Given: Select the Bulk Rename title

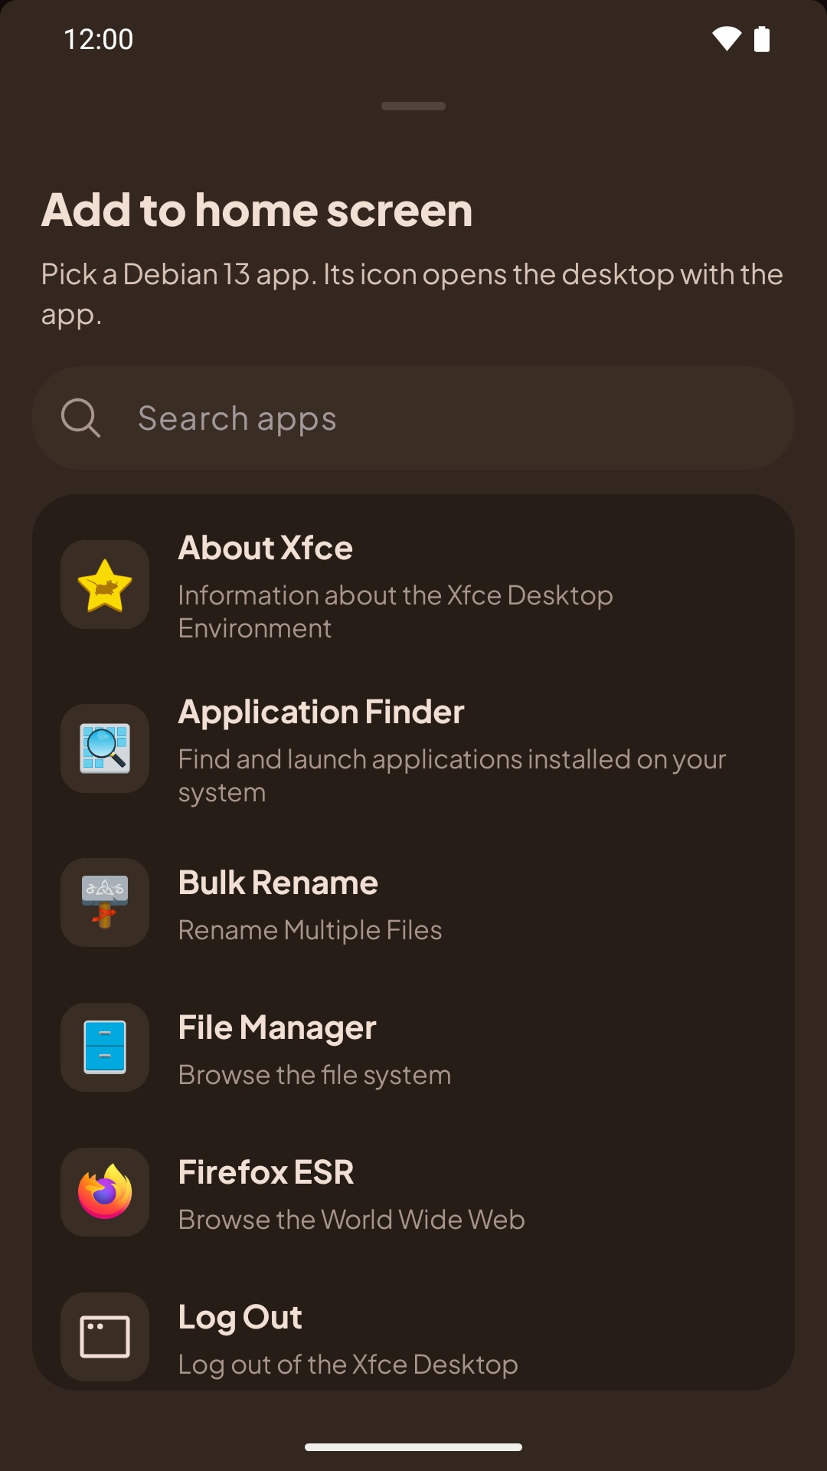Looking at the screenshot, I should pos(278,883).
